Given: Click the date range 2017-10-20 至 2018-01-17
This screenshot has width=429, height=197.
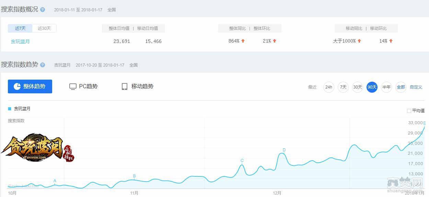Looking at the screenshot, I should [100, 65].
